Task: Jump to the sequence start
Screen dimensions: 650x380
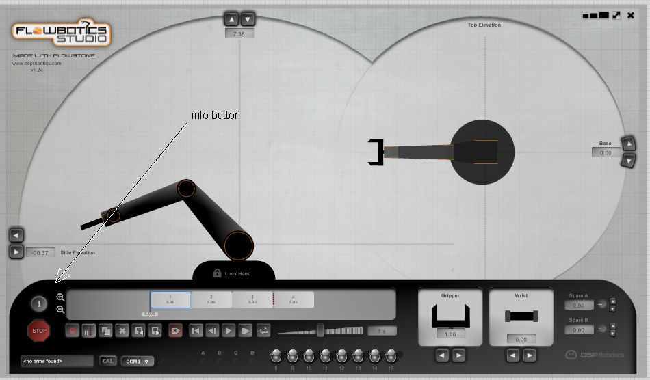Action: [196, 331]
